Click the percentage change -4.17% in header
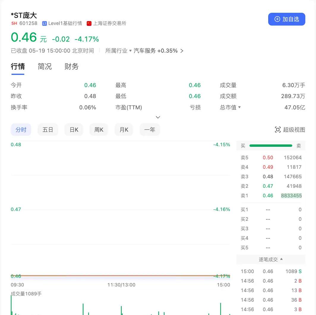Viewport: 316px width, 315px height. point(87,39)
